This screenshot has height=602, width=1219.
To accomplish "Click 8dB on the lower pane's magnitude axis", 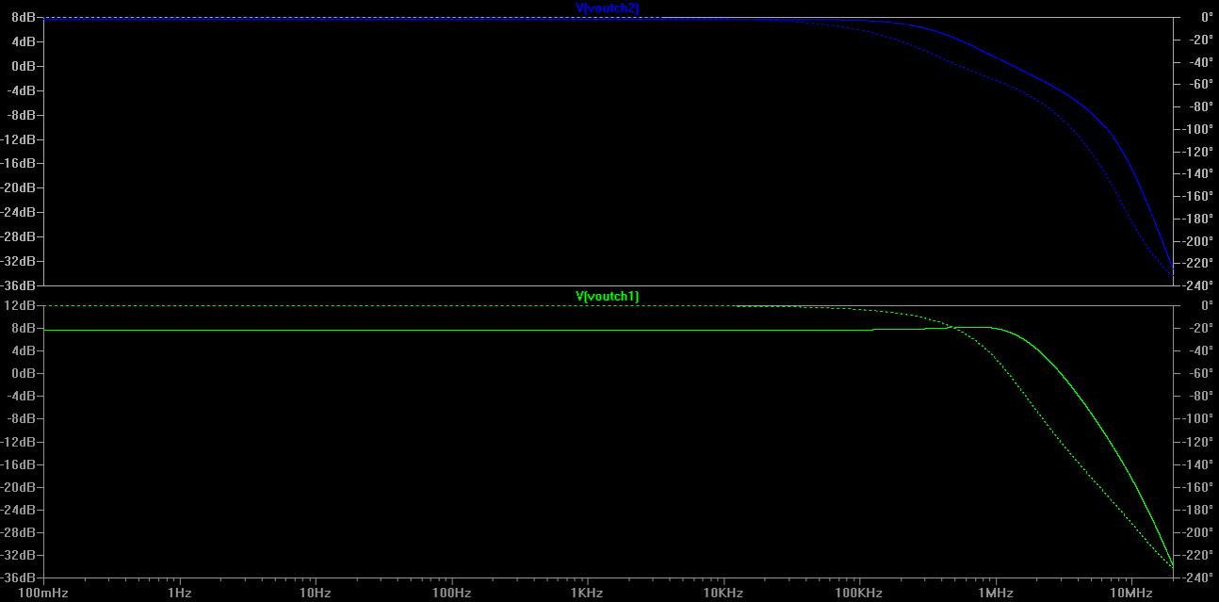I will click(24, 328).
